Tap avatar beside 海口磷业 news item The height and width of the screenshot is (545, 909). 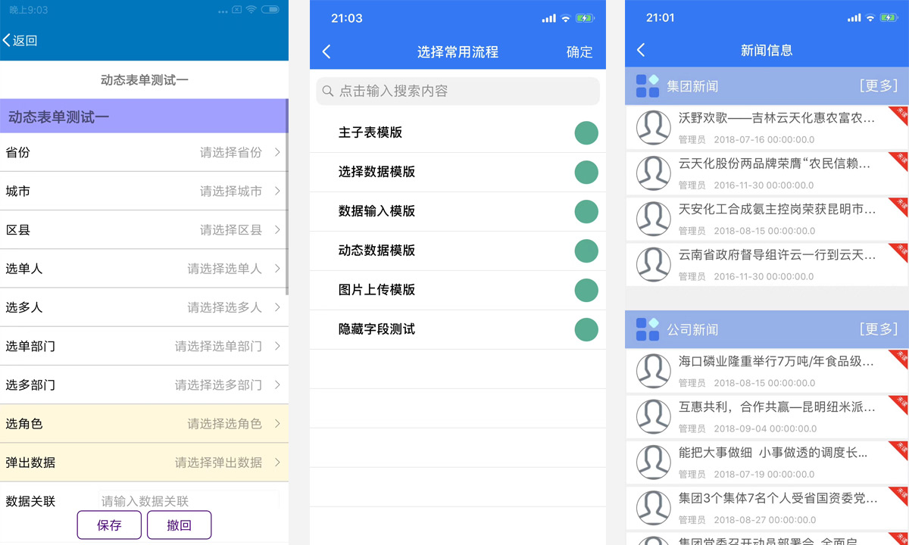click(653, 371)
